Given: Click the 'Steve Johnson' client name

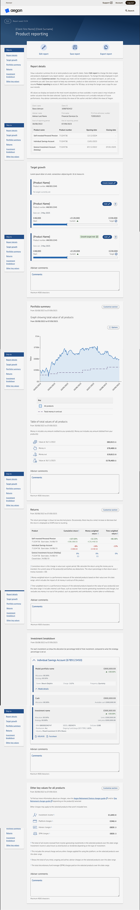Looking at the screenshot, I should (x=38, y=109).
